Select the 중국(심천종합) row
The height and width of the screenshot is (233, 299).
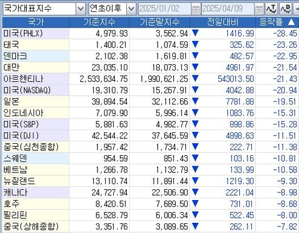[151, 147]
